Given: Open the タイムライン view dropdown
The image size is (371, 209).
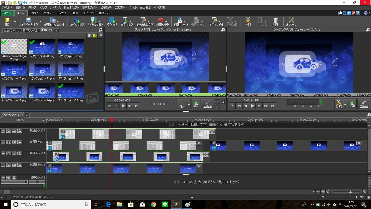Looking at the screenshot, I should [x=44, y=120].
